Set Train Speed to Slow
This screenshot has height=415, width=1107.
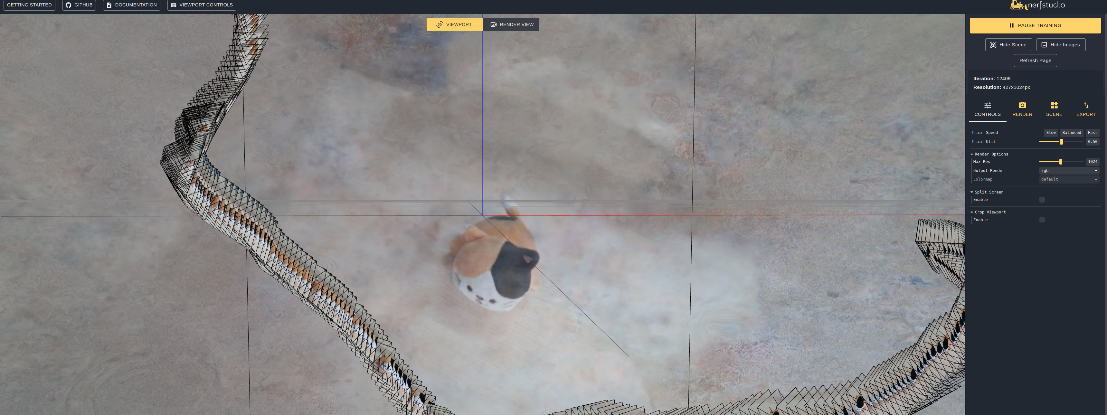pyautogui.click(x=1051, y=133)
